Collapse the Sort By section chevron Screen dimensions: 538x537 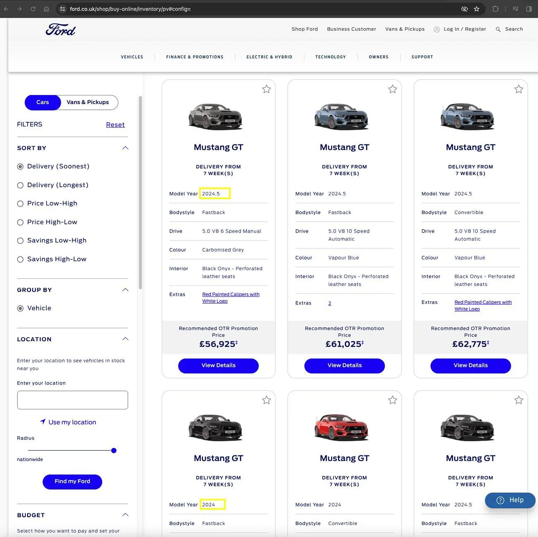click(x=125, y=148)
